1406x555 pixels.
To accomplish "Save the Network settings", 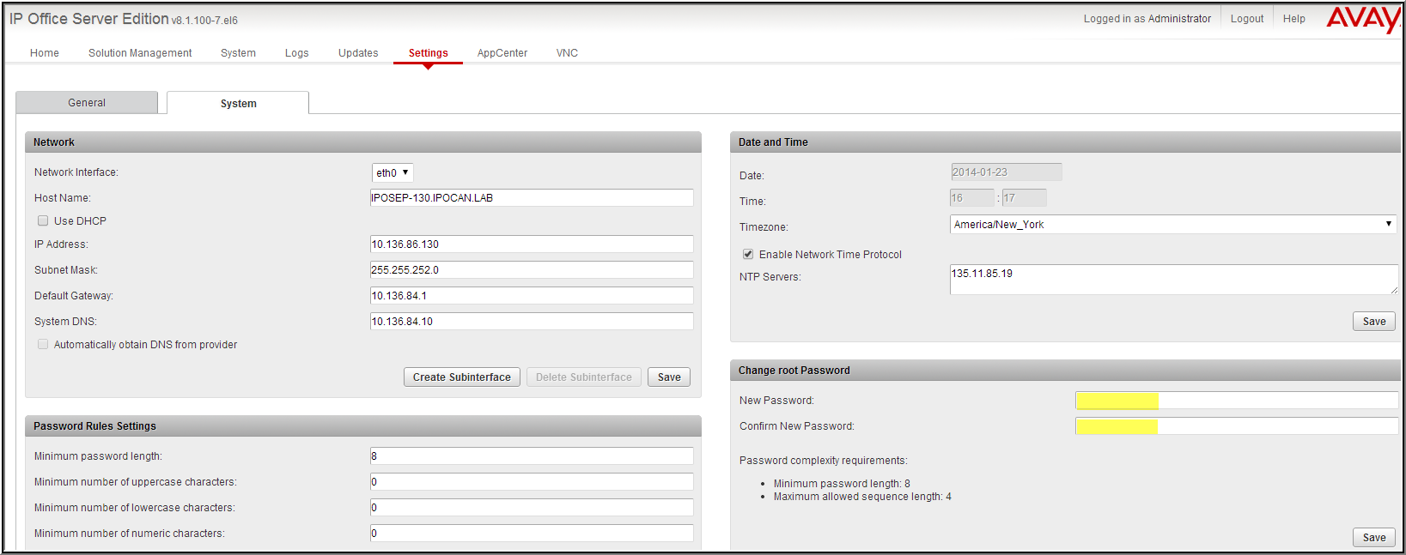I will pyautogui.click(x=669, y=377).
